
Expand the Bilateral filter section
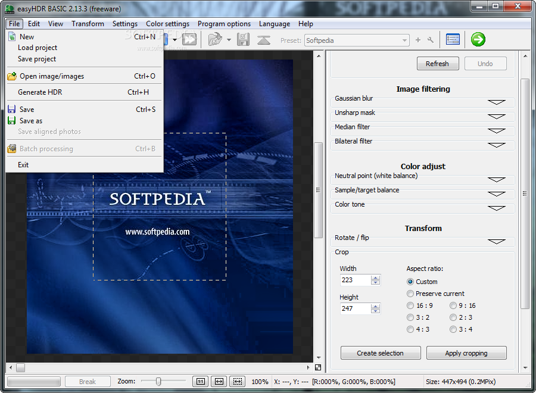(x=496, y=145)
